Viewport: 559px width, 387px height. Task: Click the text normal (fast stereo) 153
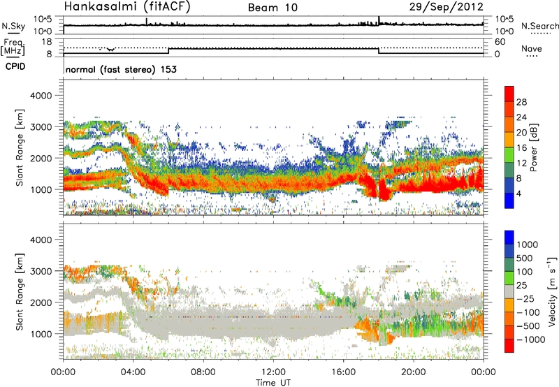(121, 69)
